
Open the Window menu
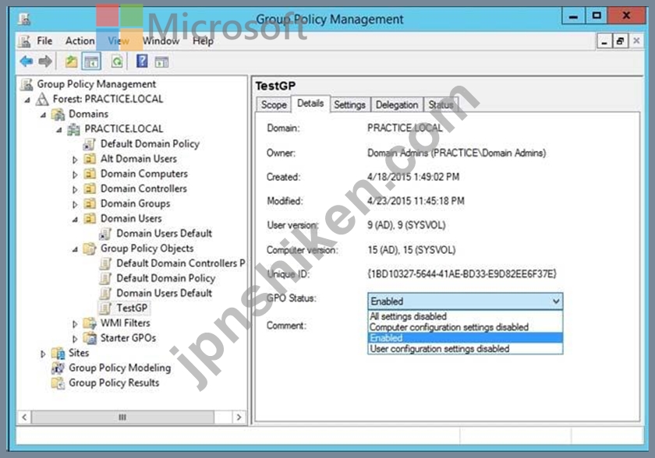pos(161,41)
